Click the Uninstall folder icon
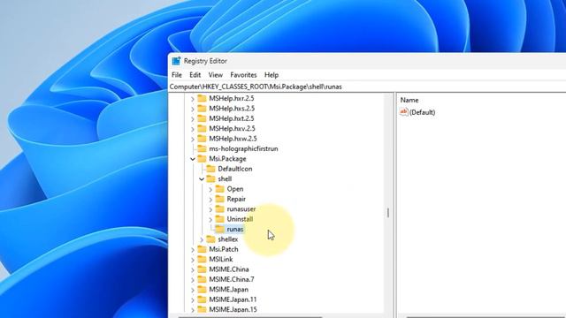Viewport: 566px width, 318px height. (220, 219)
